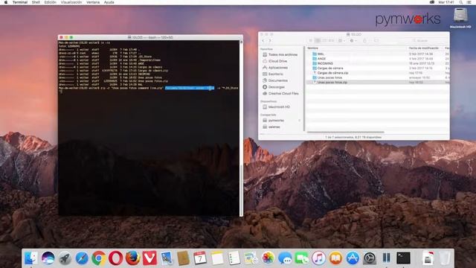Sort by Fecha de modificación column
Screen dimensions: 476x268
point(425,48)
